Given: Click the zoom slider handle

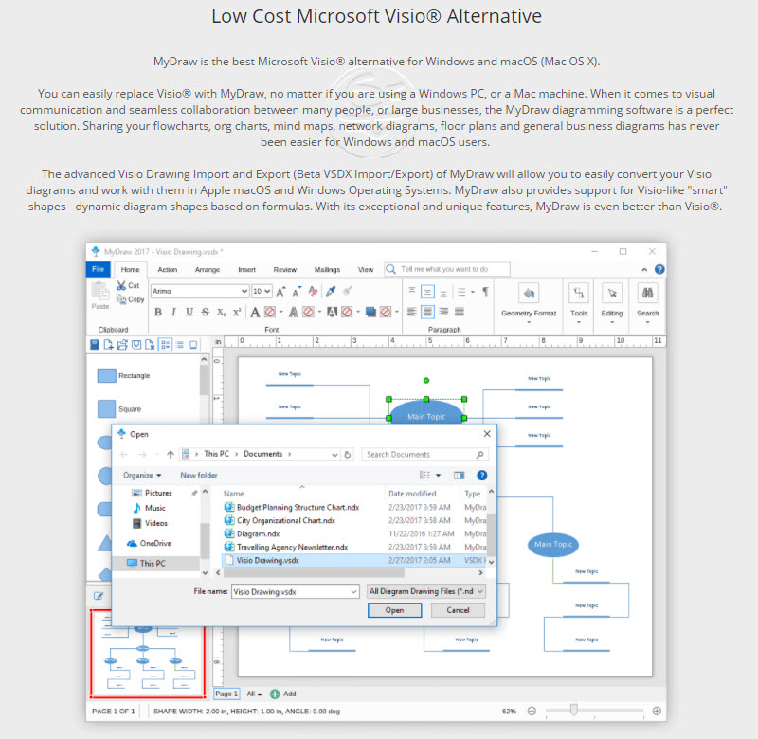Looking at the screenshot, I should pos(574,710).
